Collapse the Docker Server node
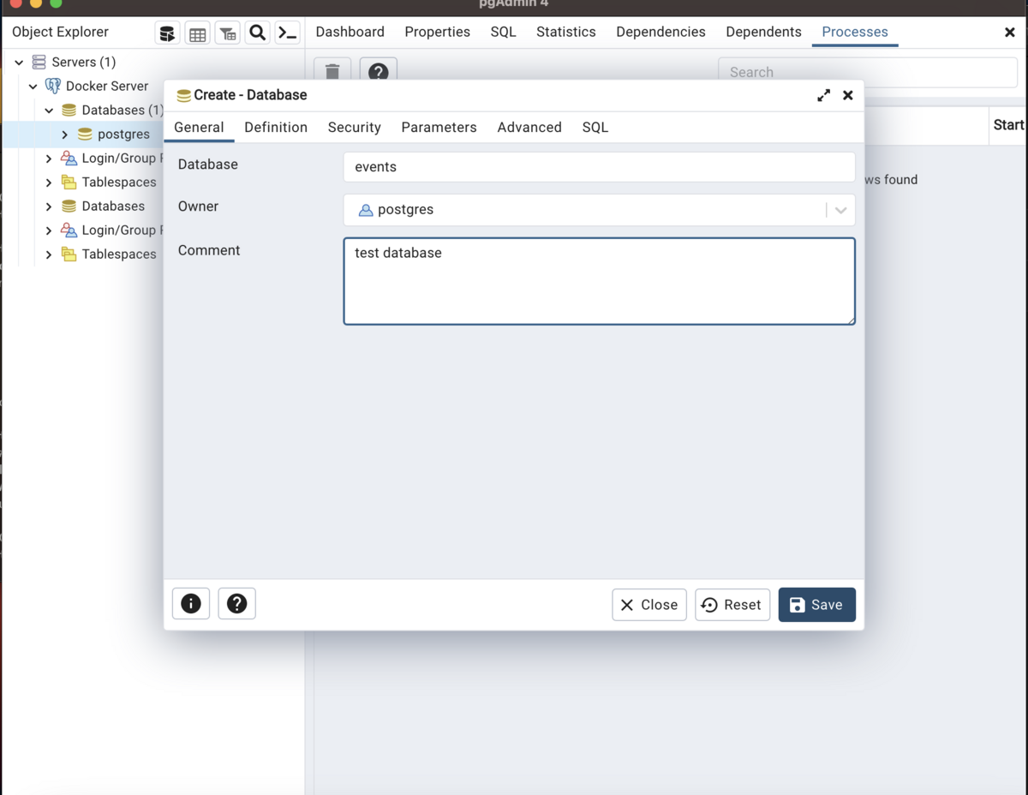 click(33, 87)
